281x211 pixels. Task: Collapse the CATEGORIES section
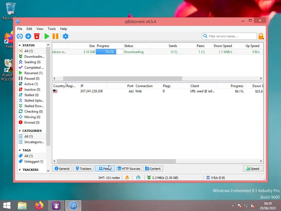(x=19, y=131)
